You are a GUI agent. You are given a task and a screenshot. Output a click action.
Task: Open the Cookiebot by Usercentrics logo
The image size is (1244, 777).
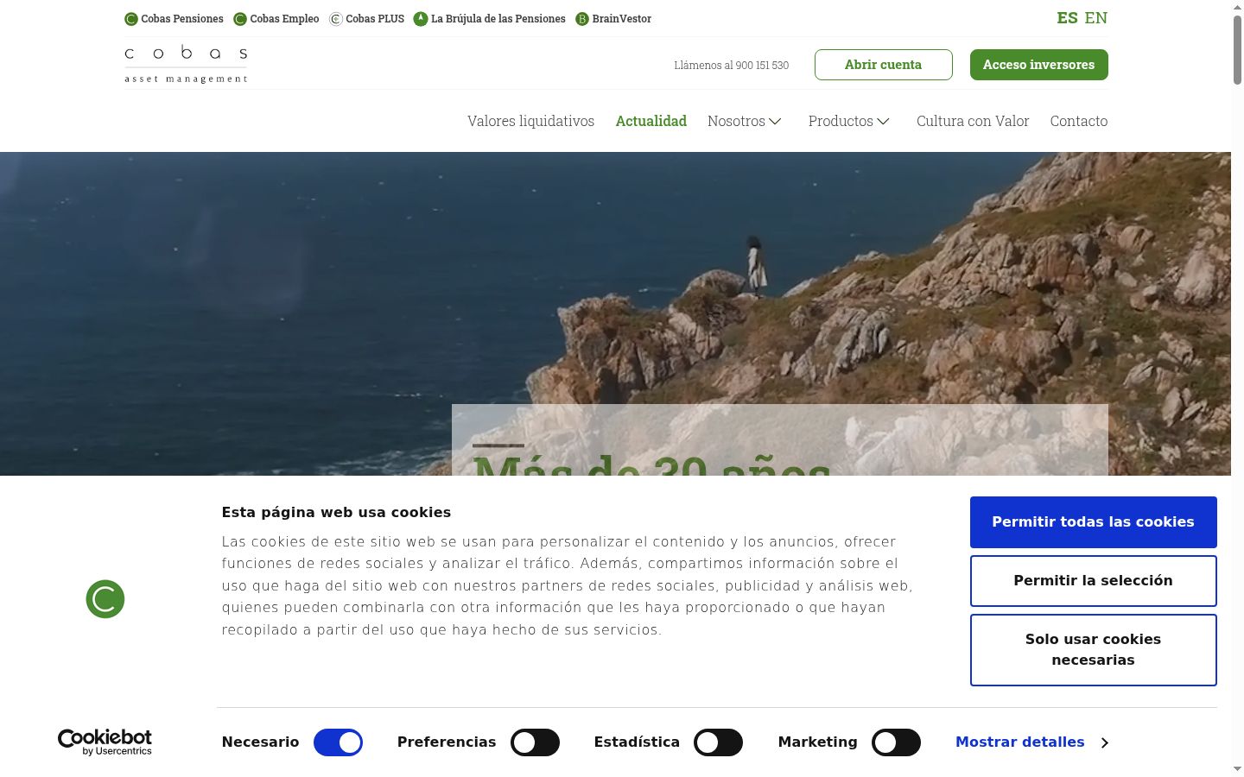(105, 742)
